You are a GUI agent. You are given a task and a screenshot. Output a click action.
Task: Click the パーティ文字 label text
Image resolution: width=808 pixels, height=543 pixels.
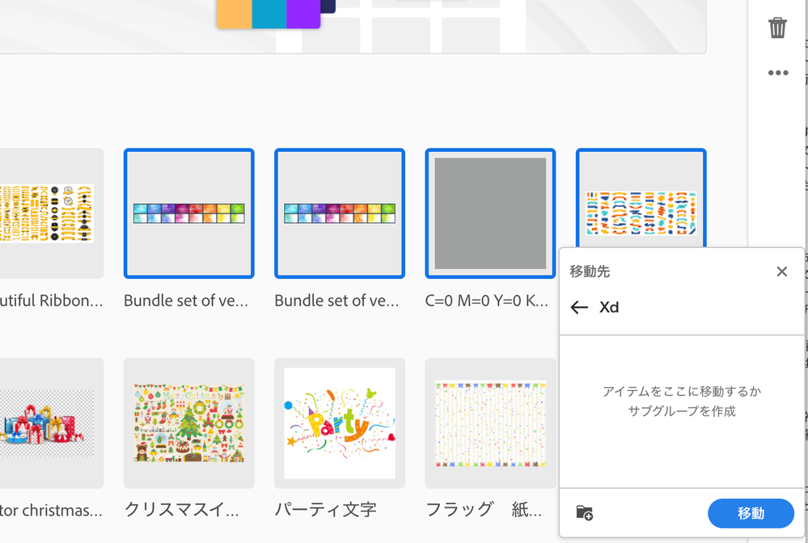[325, 510]
